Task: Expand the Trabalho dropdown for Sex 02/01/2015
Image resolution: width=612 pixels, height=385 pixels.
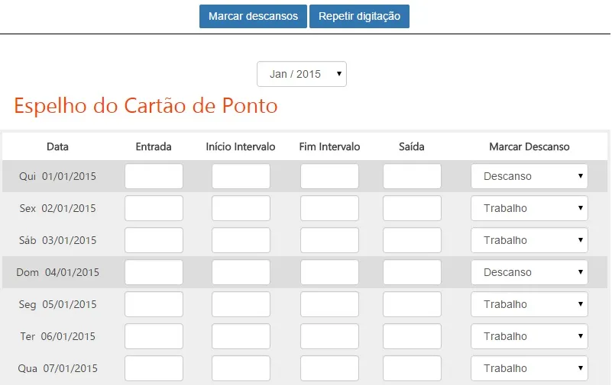Action: click(529, 208)
